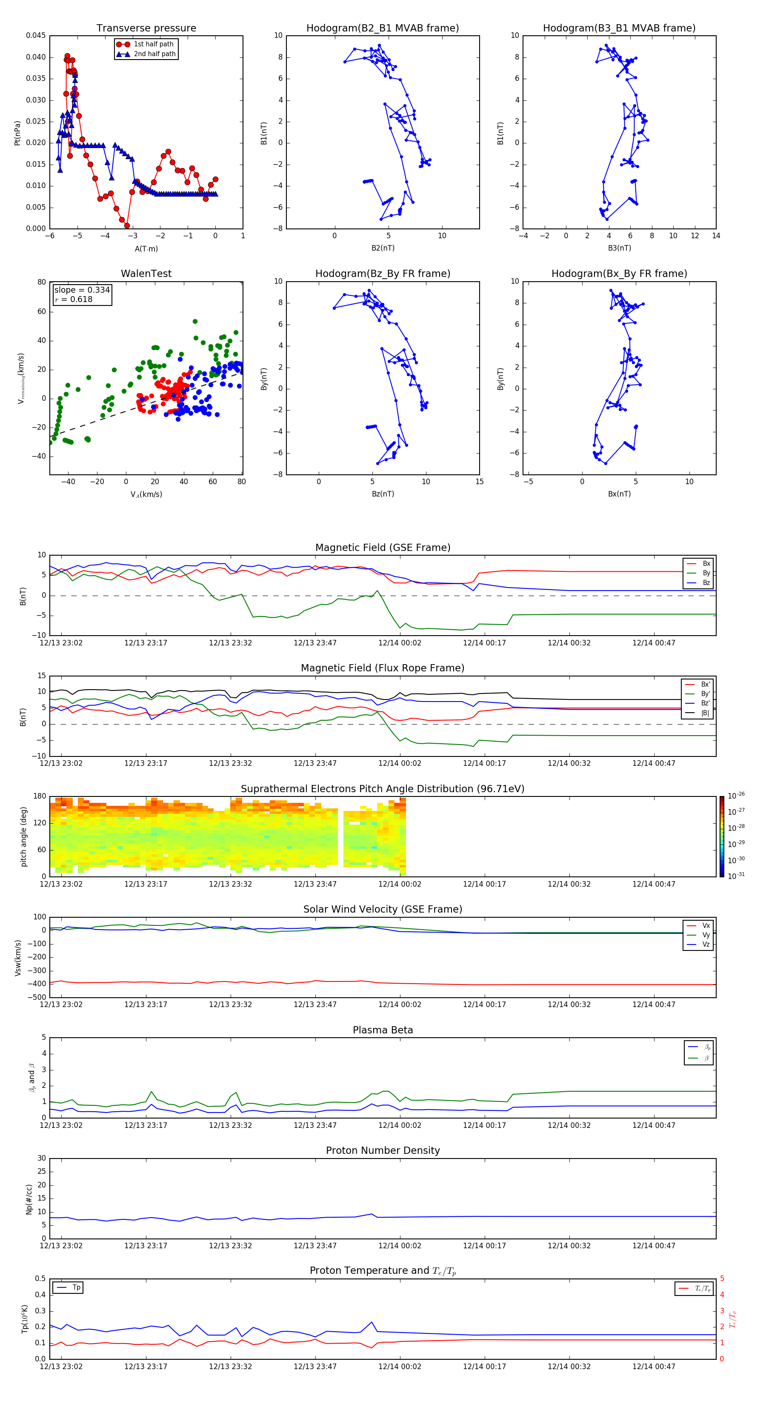Click the 'Tp(10^6K)' y-axis label
Image resolution: width=766 pixels, height=1404 pixels.
(25, 1319)
